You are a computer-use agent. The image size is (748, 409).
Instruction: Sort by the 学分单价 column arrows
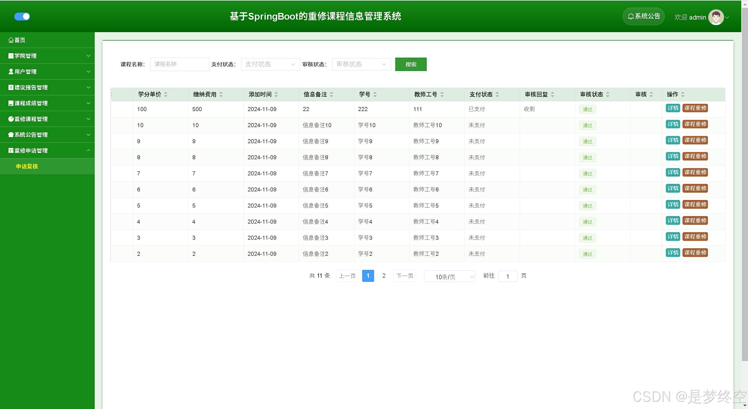166,94
